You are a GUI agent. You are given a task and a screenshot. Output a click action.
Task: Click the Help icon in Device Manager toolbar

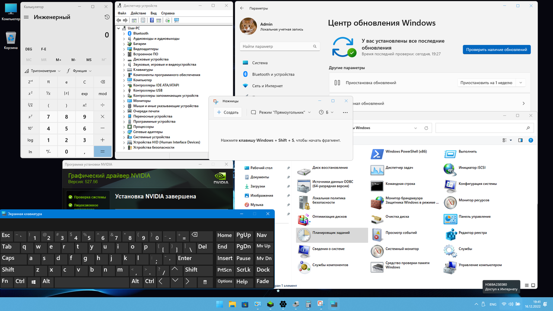pos(152,20)
